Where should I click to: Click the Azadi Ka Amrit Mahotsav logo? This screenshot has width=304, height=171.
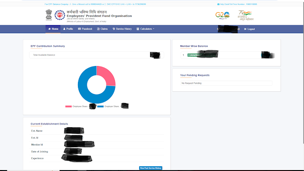(245, 16)
